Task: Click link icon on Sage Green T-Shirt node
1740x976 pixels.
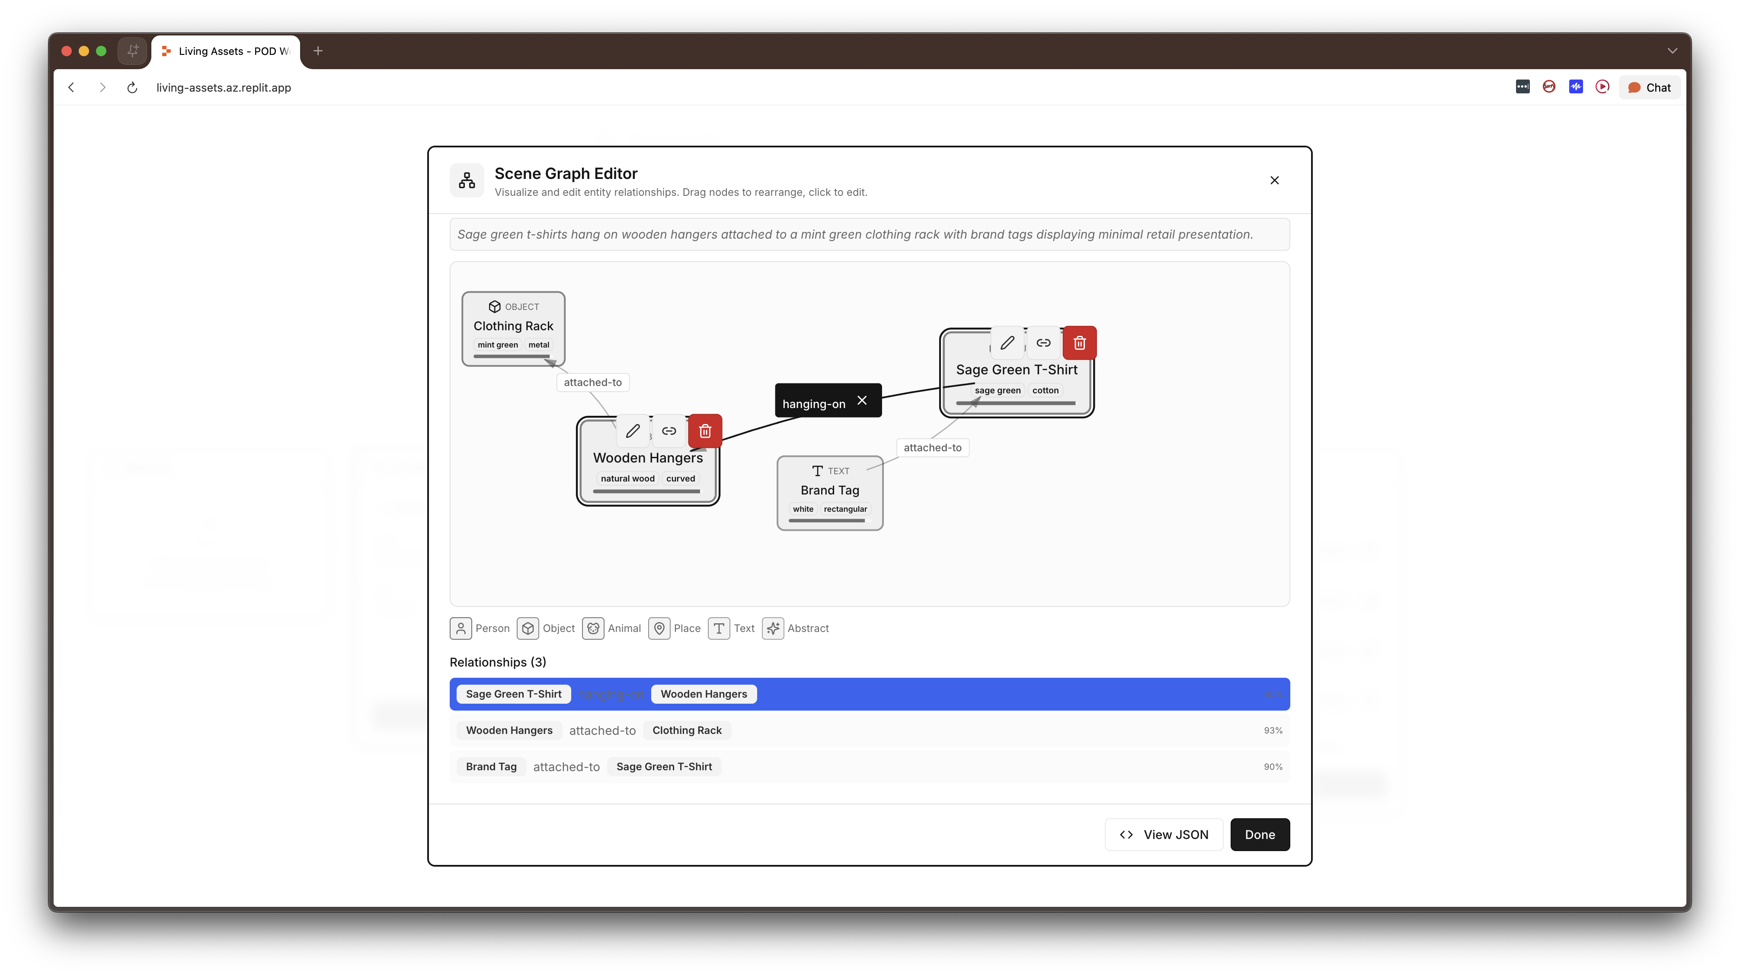Action: pyautogui.click(x=1043, y=343)
